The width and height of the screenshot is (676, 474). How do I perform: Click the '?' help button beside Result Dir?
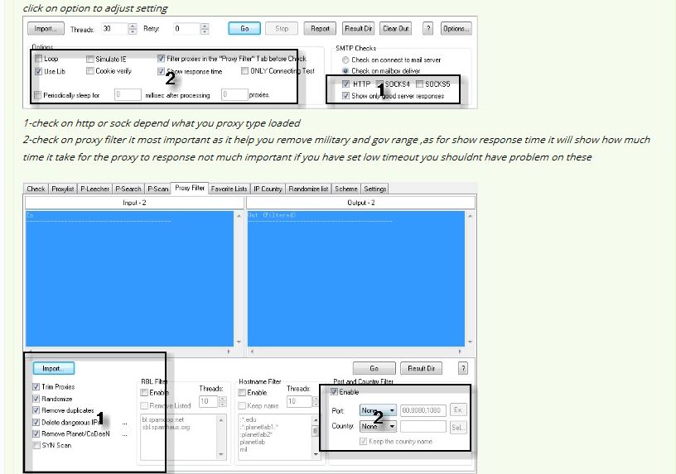[x=462, y=368]
